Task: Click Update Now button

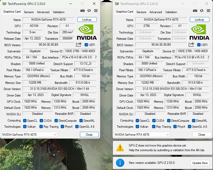Action: coord(200,163)
